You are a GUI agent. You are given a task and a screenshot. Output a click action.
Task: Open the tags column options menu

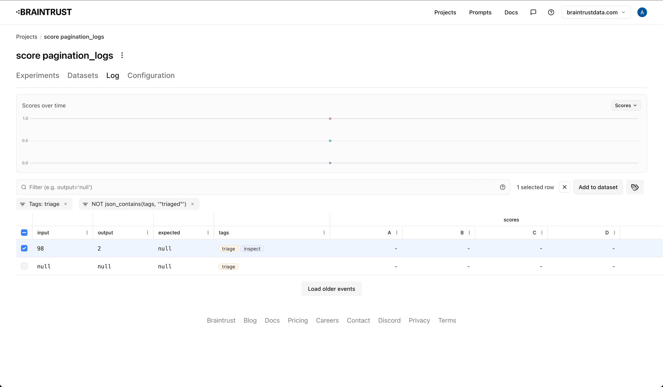point(324,232)
